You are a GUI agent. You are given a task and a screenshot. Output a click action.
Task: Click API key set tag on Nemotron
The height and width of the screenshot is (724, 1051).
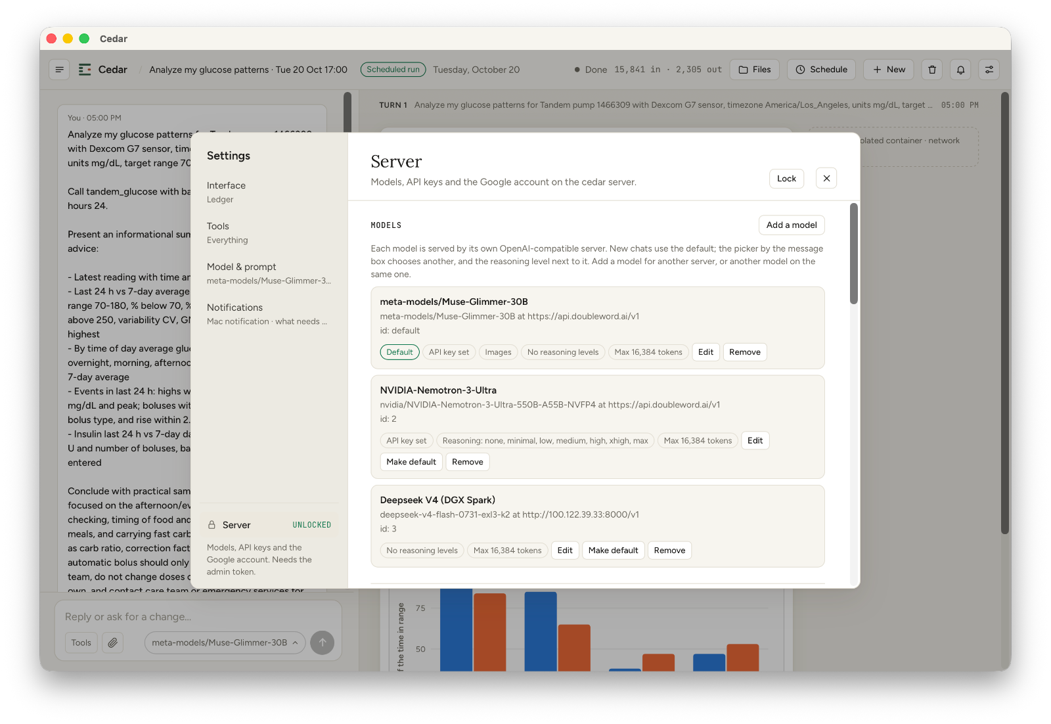point(406,441)
